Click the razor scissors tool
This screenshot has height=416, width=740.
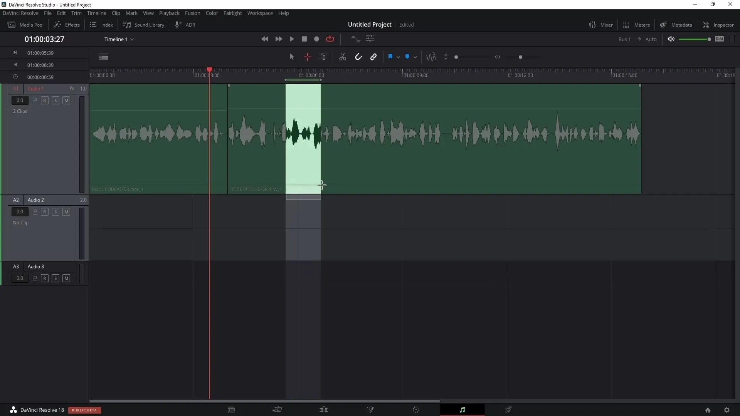[x=343, y=57]
